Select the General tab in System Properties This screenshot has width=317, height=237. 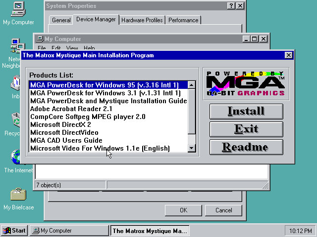(x=61, y=20)
